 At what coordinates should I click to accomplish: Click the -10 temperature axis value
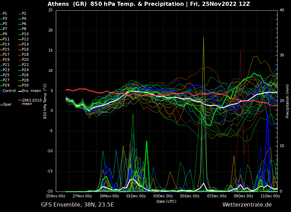click(x=50, y=151)
